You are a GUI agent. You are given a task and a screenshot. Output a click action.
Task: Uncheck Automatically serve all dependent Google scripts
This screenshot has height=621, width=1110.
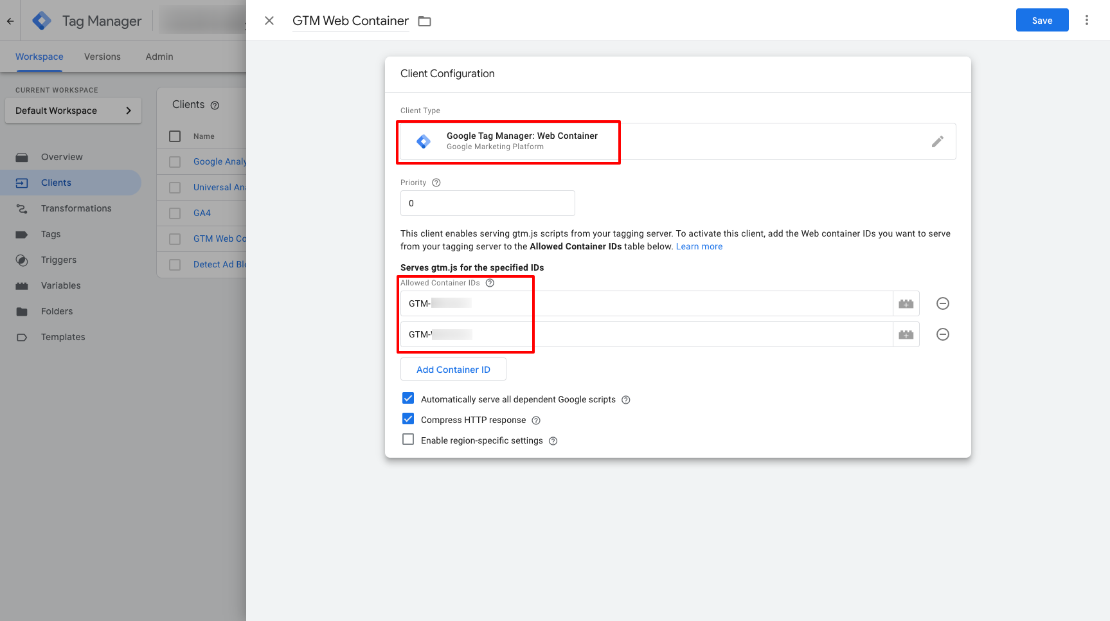tap(408, 398)
